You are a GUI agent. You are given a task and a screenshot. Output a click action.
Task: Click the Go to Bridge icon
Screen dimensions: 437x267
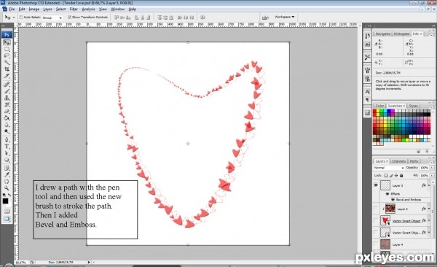tap(265, 18)
